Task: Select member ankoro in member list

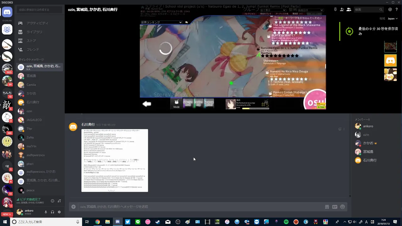Action: pyautogui.click(x=375, y=126)
